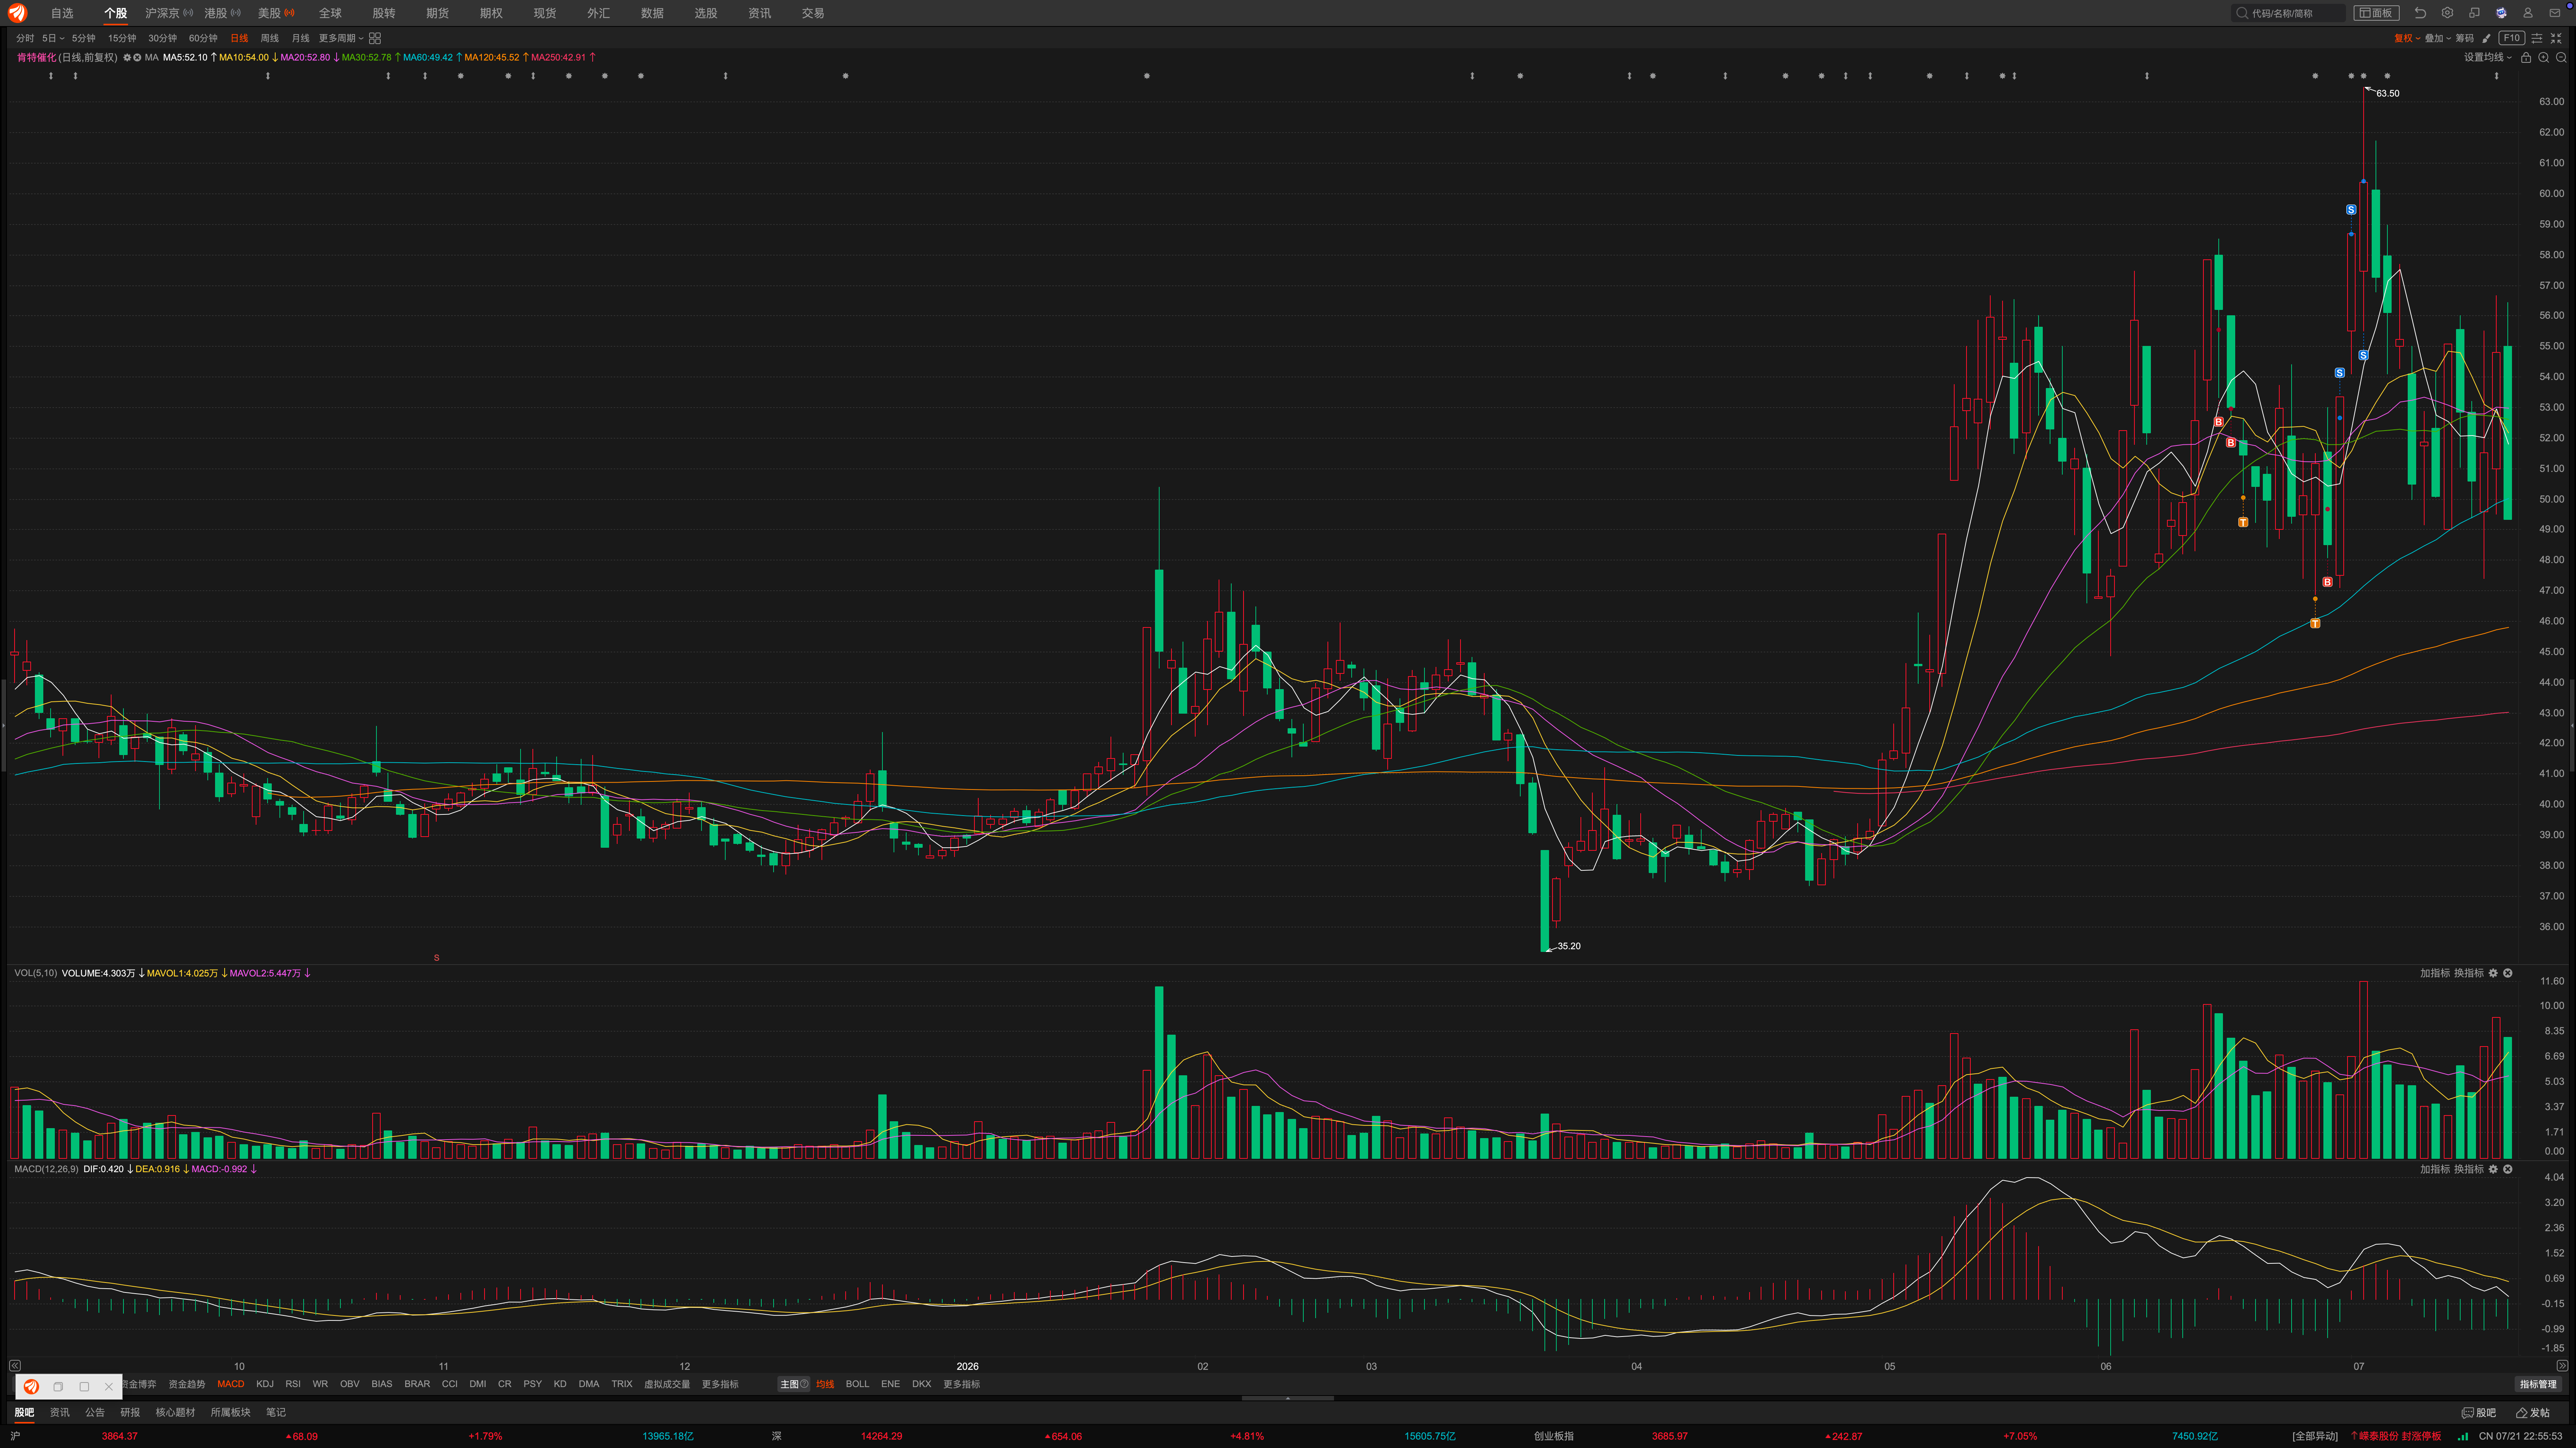Open the 指标管理 button
This screenshot has width=2576, height=1448.
click(x=2538, y=1384)
